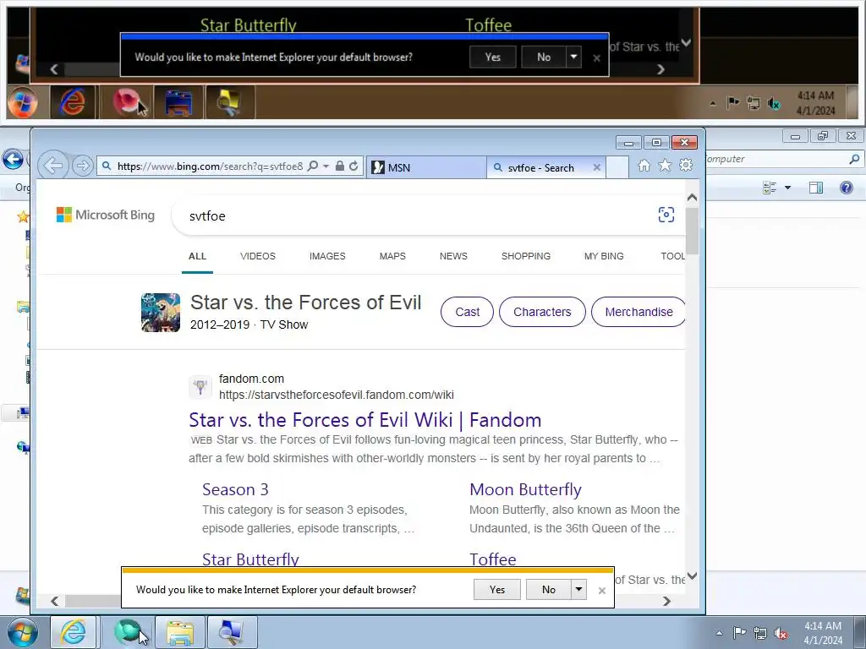Expand the view options dropdown in Explorer

point(787,188)
